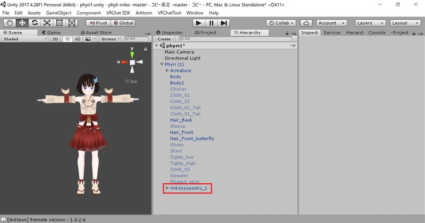The image size is (425, 223).
Task: Open the Layers dropdown
Action: (370, 23)
